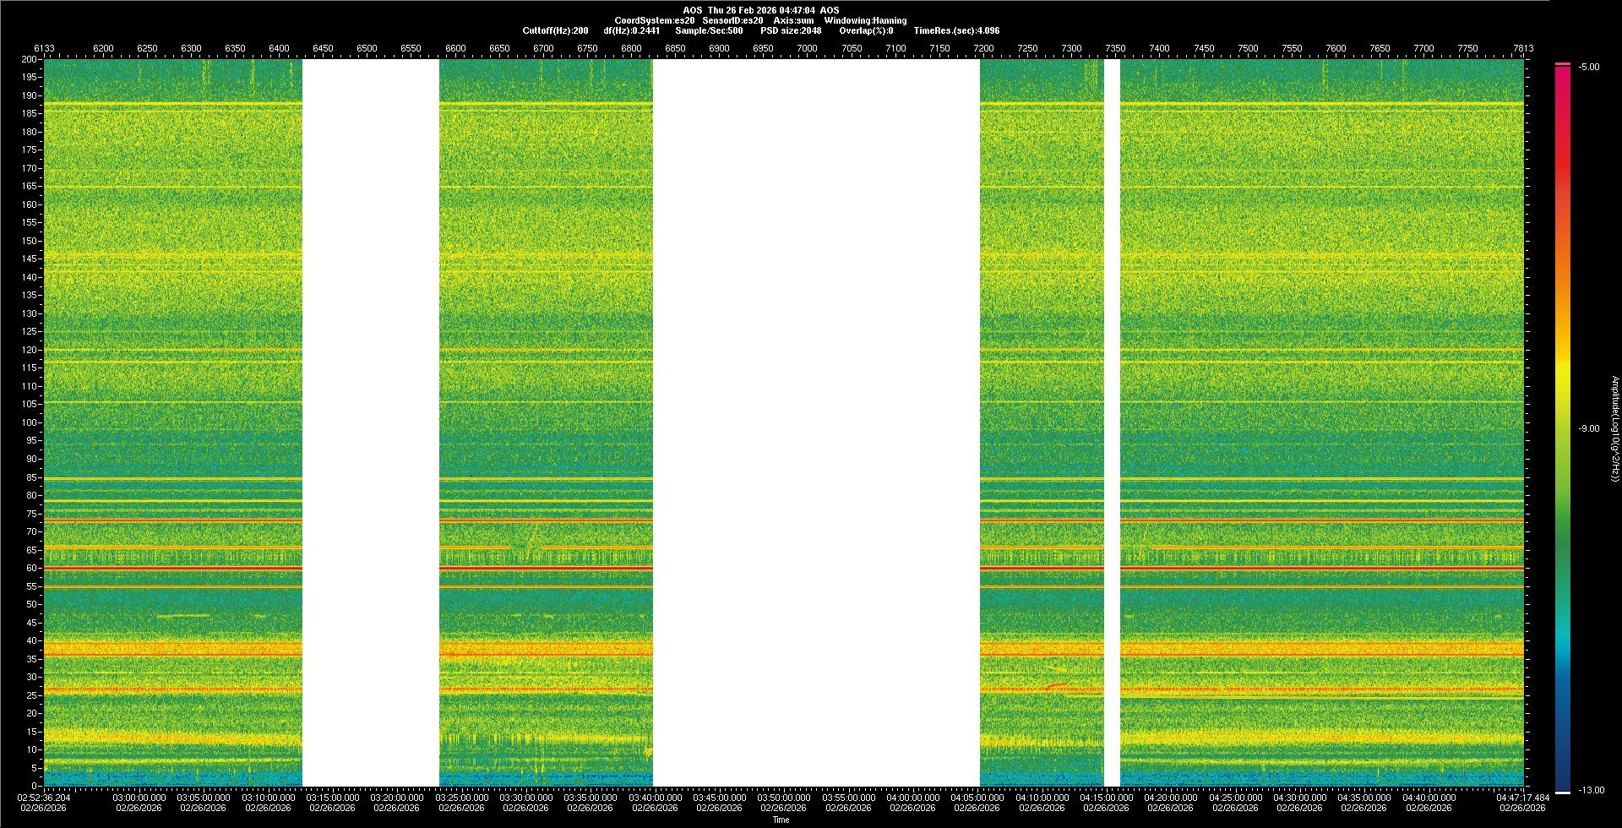Image resolution: width=1622 pixels, height=828 pixels.
Task: Click the TimeRes.(sec):4.096 header text
Action: [956, 30]
